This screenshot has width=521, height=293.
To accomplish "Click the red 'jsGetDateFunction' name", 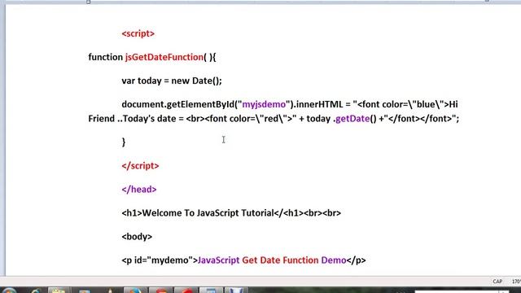I will point(164,58).
